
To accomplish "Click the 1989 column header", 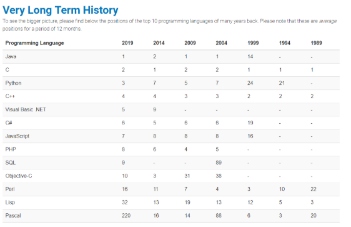I will point(316,43).
